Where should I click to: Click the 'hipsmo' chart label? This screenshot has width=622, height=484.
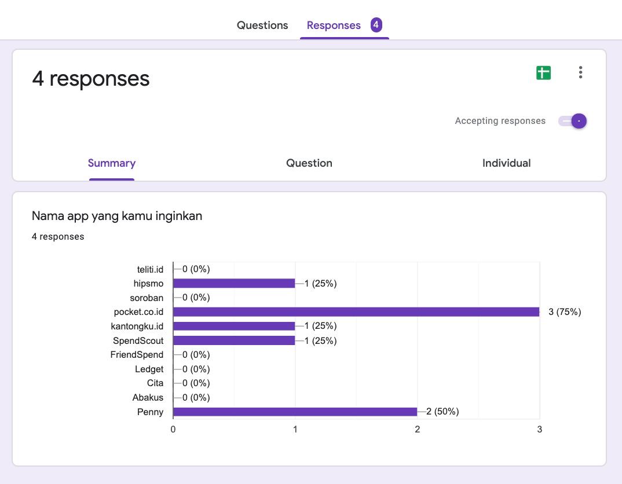(148, 284)
